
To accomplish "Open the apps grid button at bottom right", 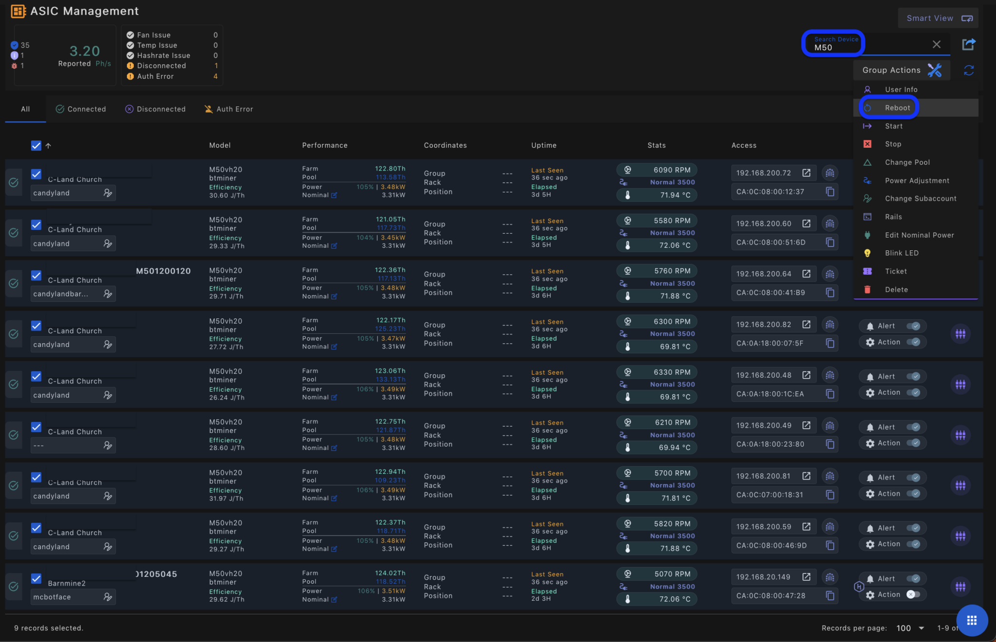I will [x=972, y=621].
